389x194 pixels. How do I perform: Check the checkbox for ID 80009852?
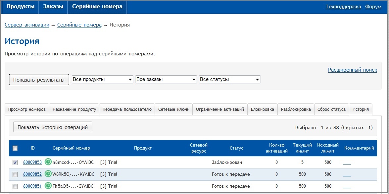15,174
